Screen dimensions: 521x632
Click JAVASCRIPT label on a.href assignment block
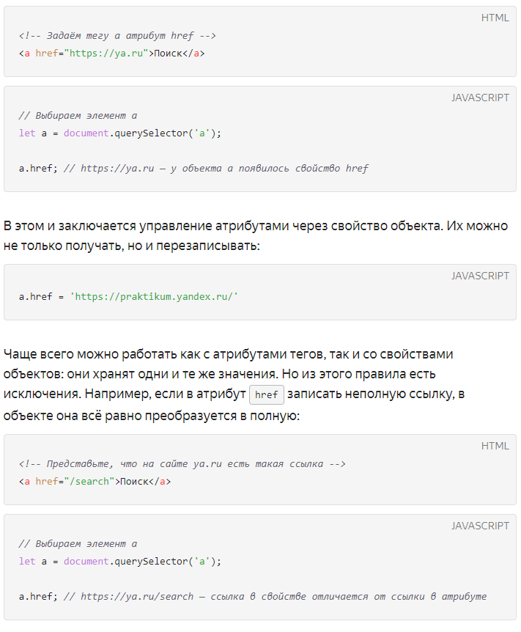[x=480, y=276]
